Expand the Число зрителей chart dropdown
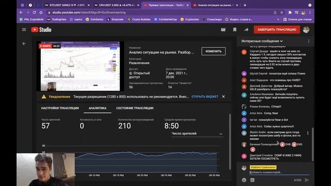The width and height of the screenshot is (331, 186). coord(197,134)
